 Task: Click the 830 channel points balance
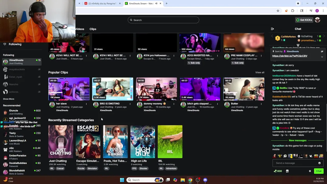coord(278,171)
